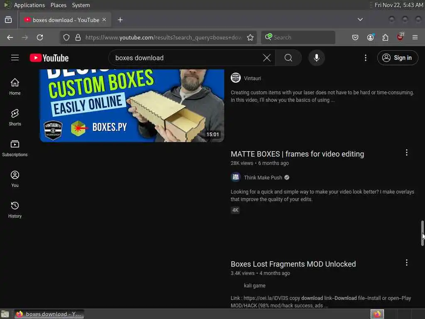Open History in the sidebar

(15, 210)
